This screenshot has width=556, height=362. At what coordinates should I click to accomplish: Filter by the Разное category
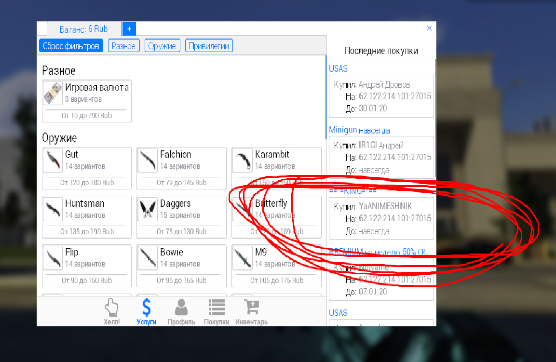click(124, 46)
